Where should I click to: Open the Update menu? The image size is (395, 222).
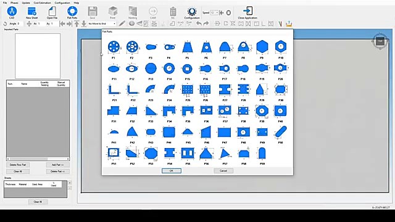pyautogui.click(x=26, y=2)
